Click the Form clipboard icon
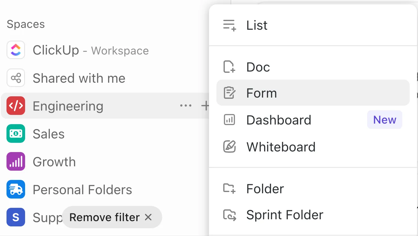The height and width of the screenshot is (236, 418). (x=229, y=93)
